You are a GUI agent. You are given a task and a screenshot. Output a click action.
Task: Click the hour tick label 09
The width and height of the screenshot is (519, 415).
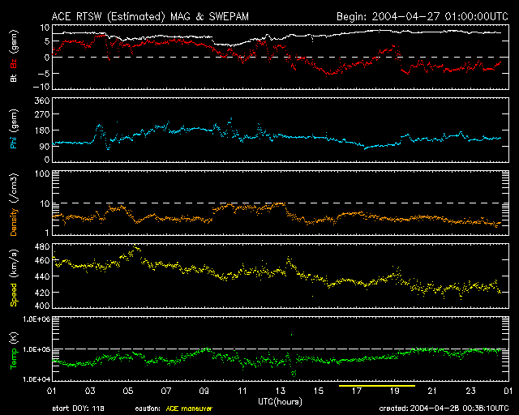point(204,391)
